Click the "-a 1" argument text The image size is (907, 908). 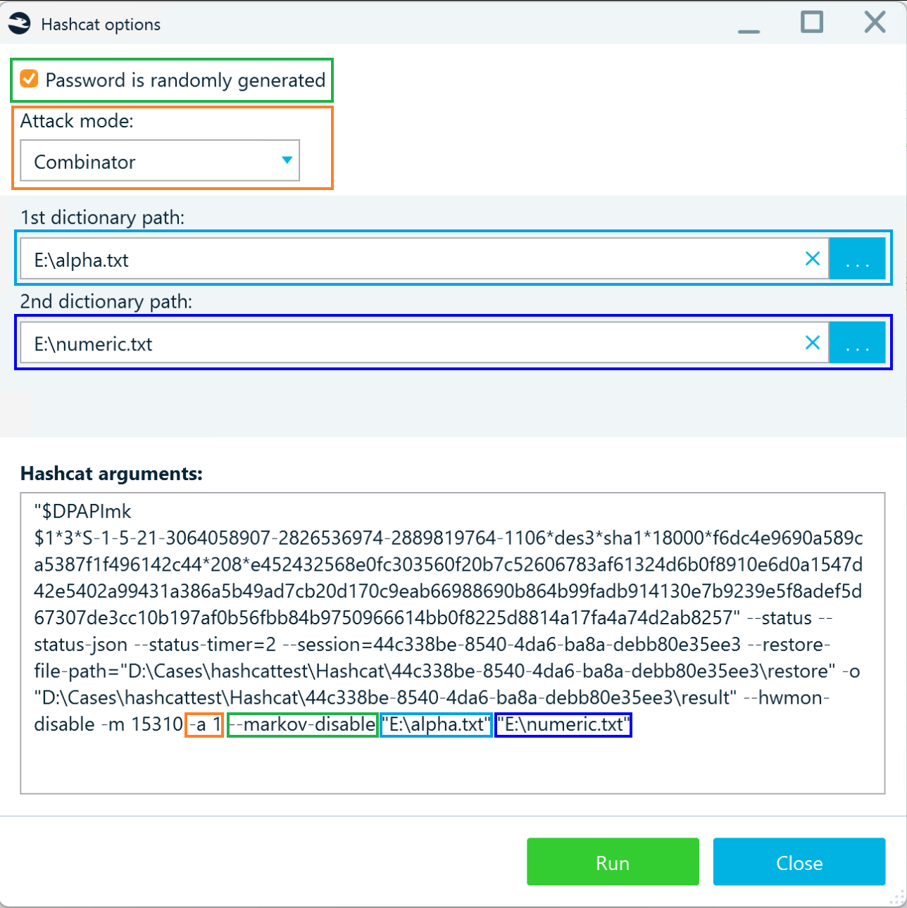coord(205,724)
